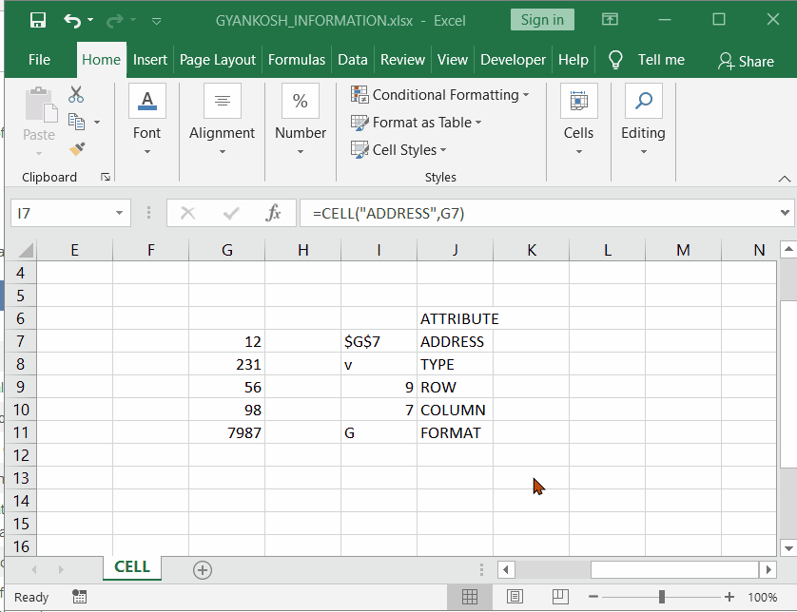The image size is (797, 612).
Task: Add a new worksheet
Action: pyautogui.click(x=202, y=569)
